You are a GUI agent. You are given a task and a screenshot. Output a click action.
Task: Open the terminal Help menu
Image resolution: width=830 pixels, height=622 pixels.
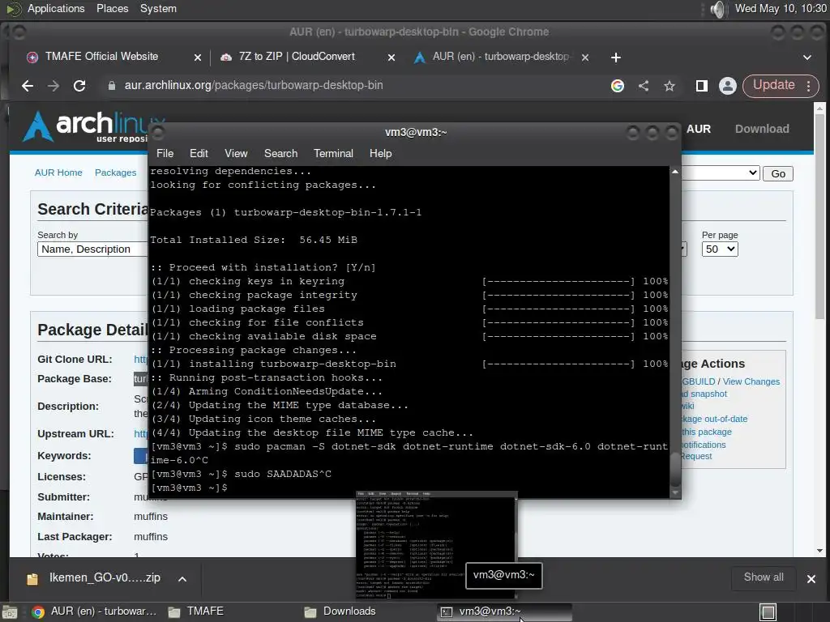(381, 153)
